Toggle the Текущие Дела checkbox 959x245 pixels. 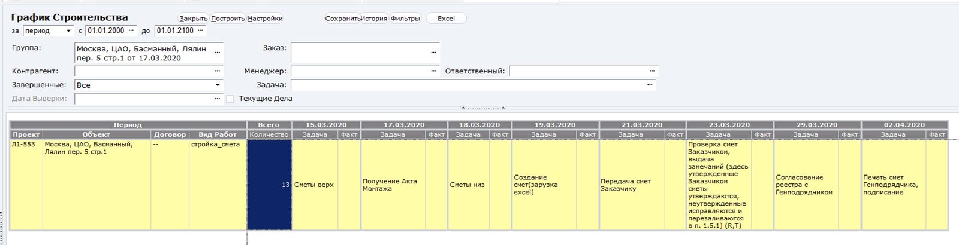[230, 99]
